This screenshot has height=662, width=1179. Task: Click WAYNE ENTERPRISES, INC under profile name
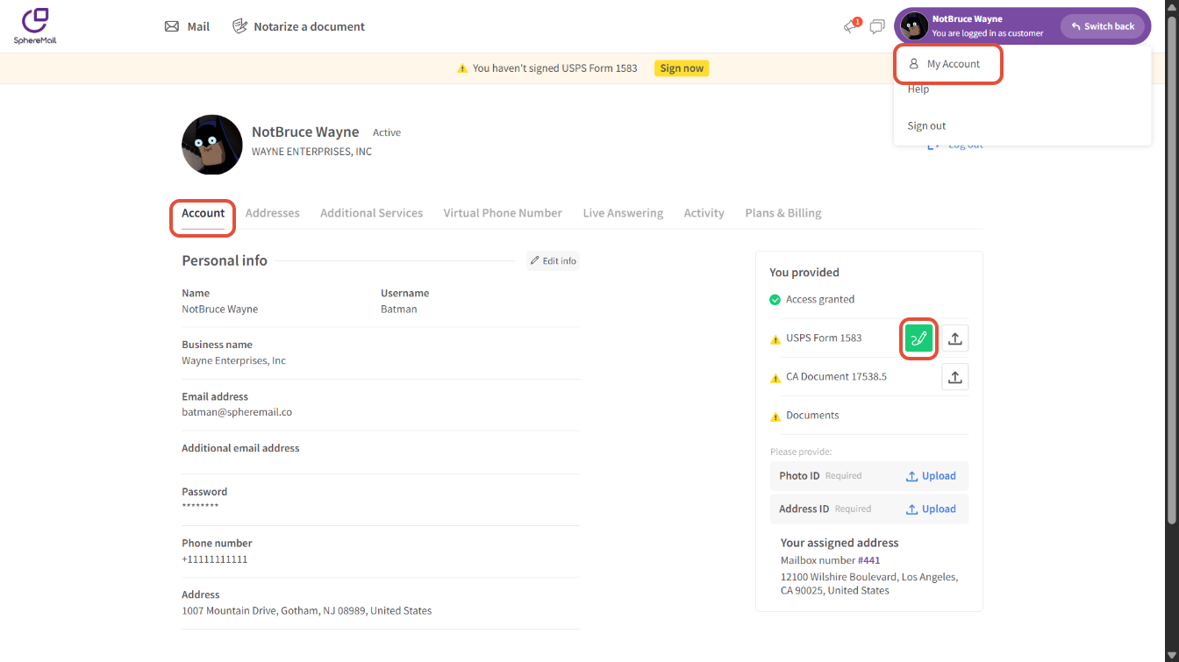click(x=311, y=152)
